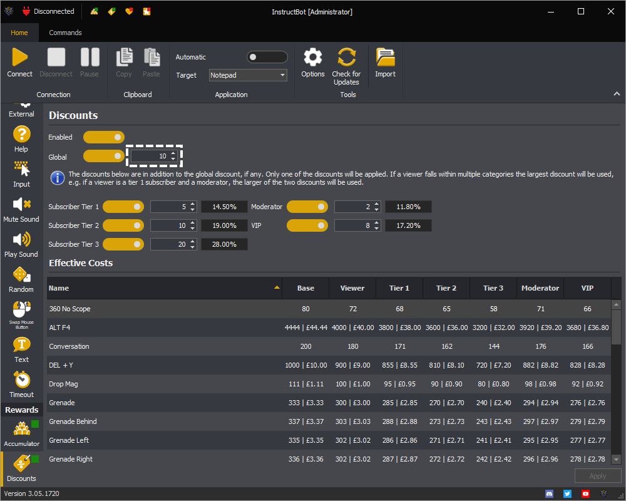Image resolution: width=626 pixels, height=501 pixels.
Task: Click the Subscriber Tier 3 spinner arrows
Action: tap(193, 244)
